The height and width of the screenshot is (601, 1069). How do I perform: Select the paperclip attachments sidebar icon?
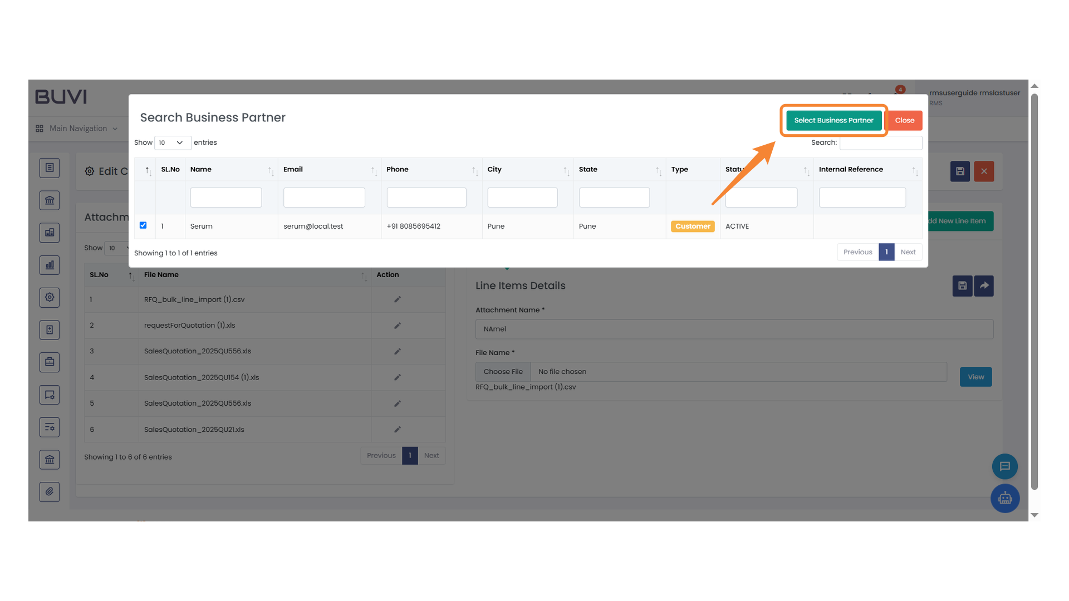[50, 492]
